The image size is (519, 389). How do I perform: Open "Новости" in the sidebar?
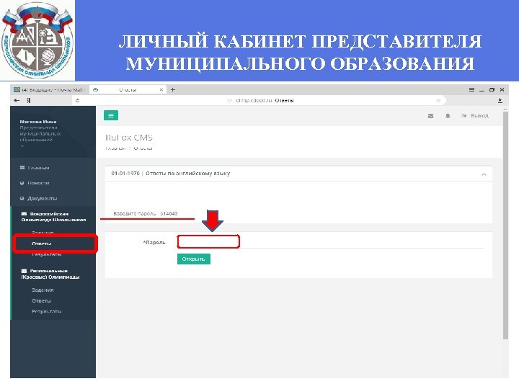[x=35, y=183]
